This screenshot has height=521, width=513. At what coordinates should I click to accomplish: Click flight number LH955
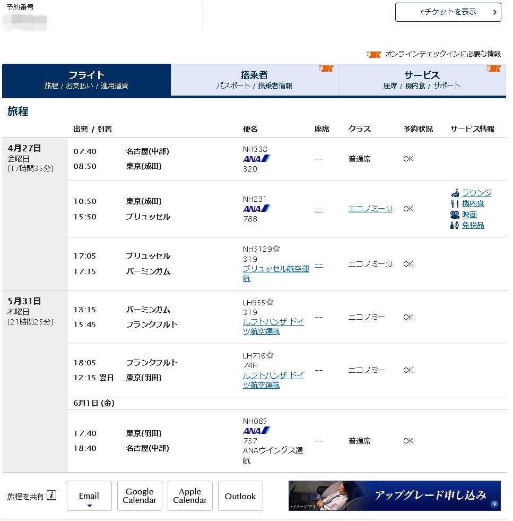coord(254,302)
